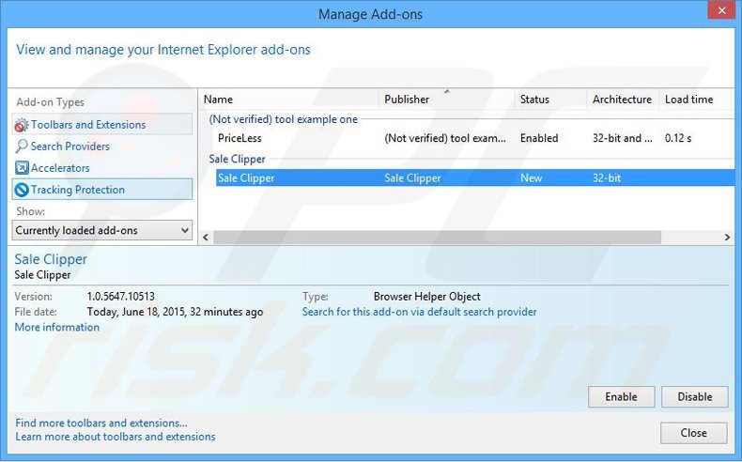Click the version number 1.0.5647.10513
742x462 pixels.
120,297
